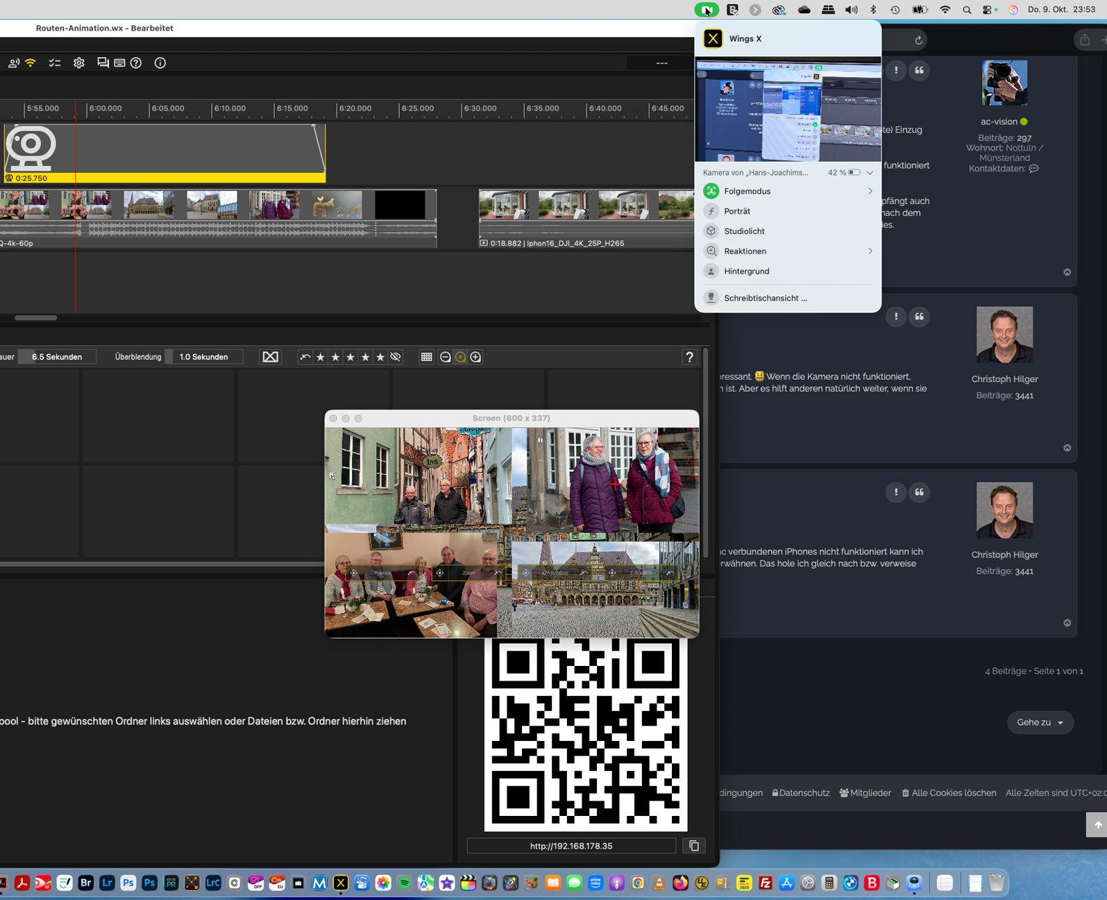
Task: Open the Gehe zu dropdown
Action: (x=1040, y=722)
